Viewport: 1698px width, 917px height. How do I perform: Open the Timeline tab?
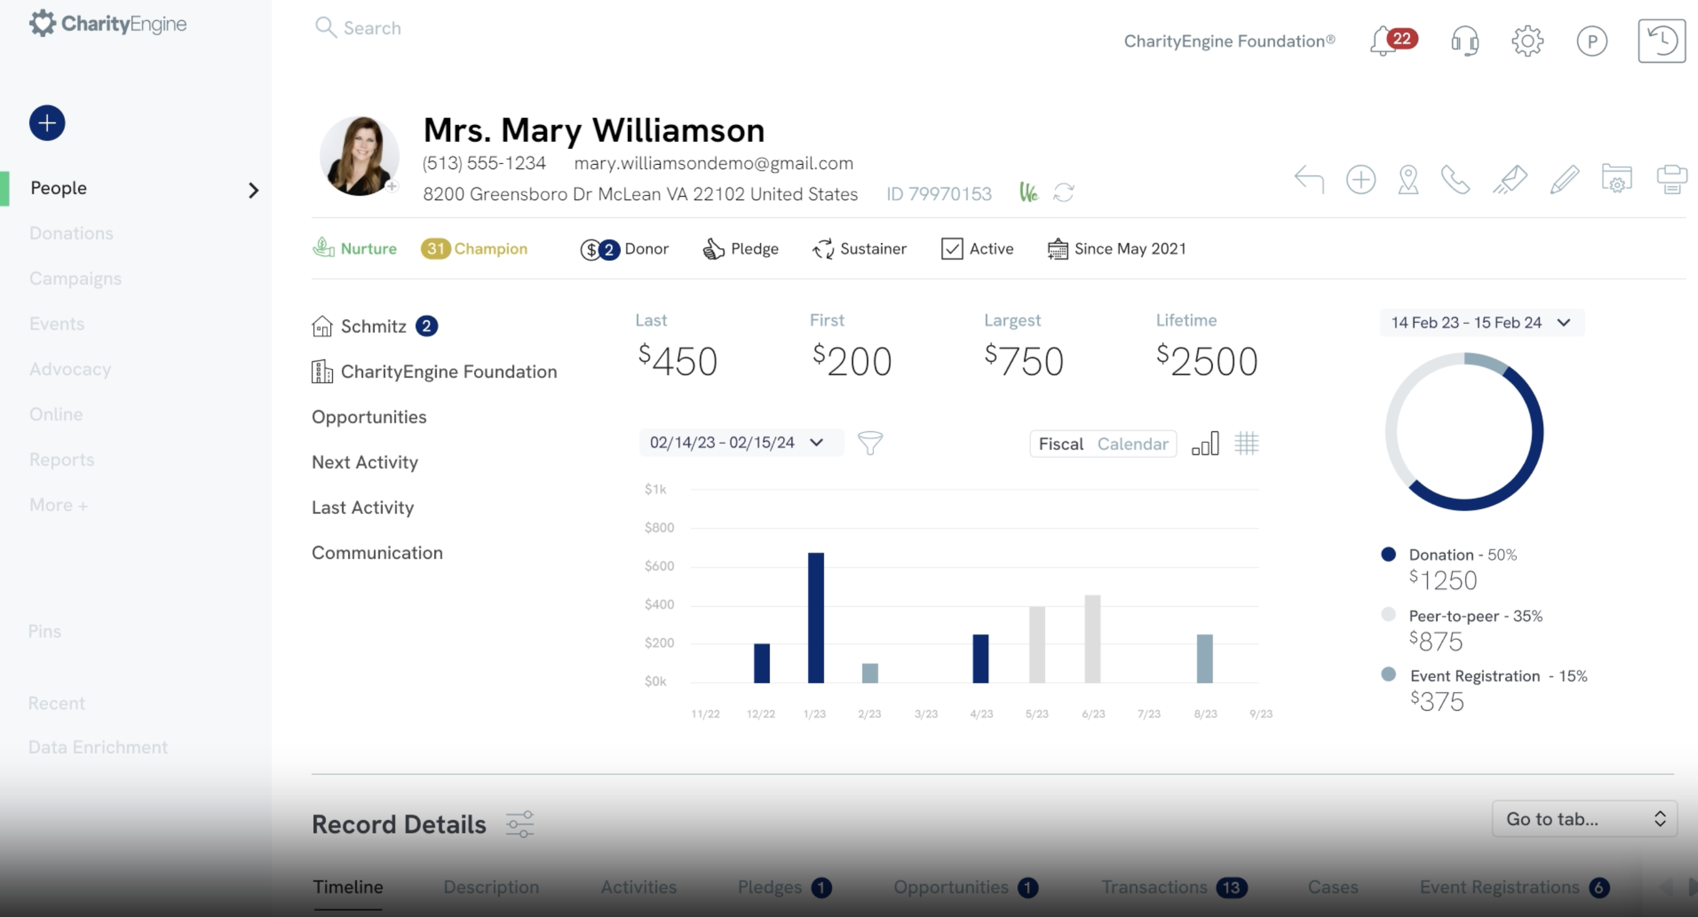(348, 887)
